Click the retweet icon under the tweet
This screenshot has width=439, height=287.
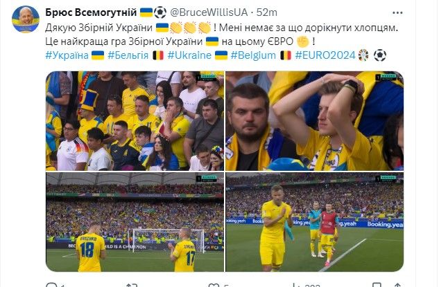(132, 285)
